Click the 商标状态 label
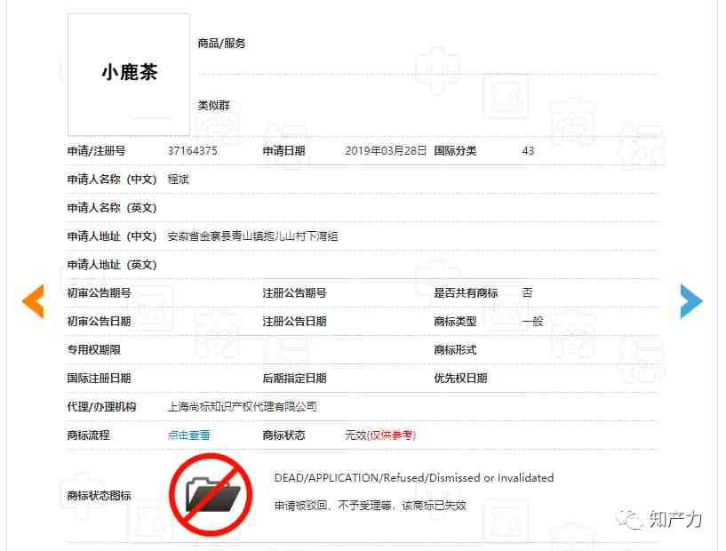The width and height of the screenshot is (726, 551). tap(283, 435)
